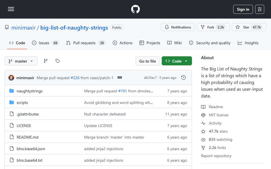Open the .gitattributes file

click(28, 114)
